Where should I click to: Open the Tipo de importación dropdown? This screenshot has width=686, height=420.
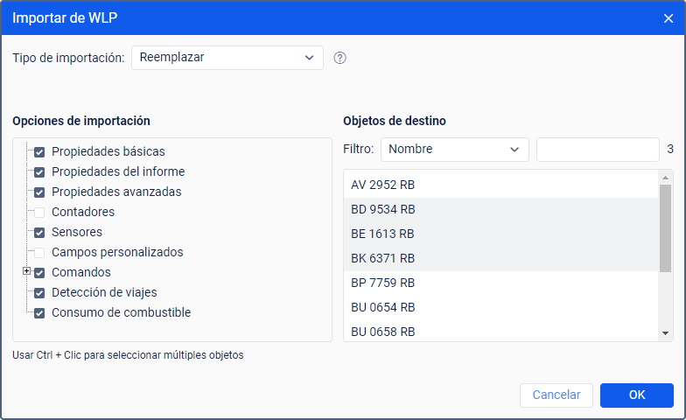click(227, 58)
